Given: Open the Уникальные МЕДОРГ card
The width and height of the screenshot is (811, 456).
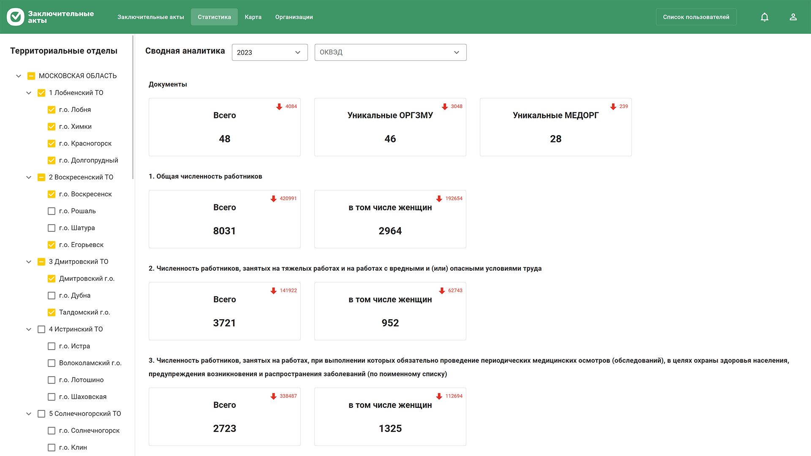Looking at the screenshot, I should pos(556,127).
